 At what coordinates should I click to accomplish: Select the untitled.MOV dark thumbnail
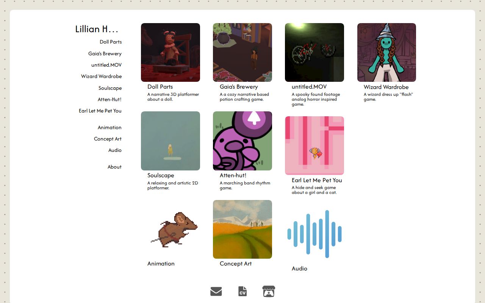click(314, 53)
